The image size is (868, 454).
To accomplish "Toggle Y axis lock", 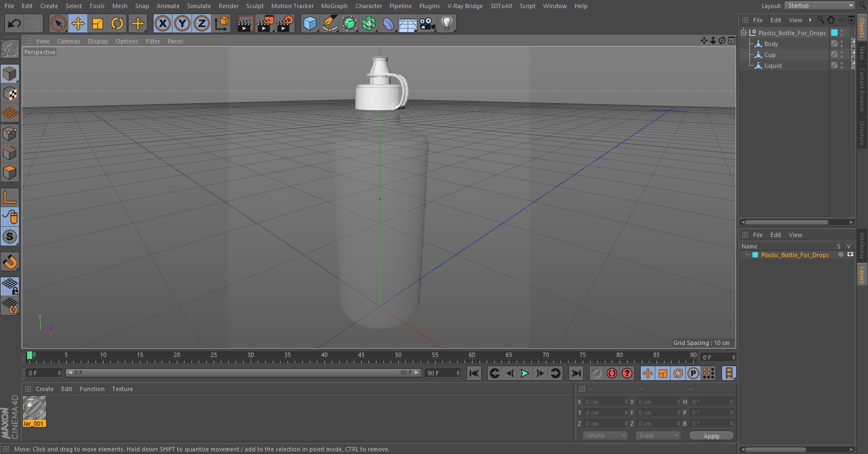I will [x=182, y=23].
